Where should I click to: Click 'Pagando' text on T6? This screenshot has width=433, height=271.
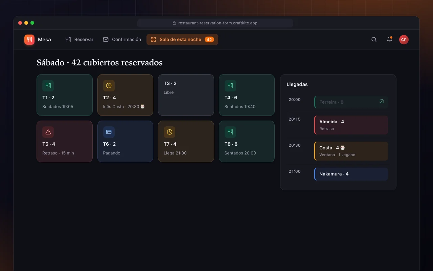click(x=112, y=153)
